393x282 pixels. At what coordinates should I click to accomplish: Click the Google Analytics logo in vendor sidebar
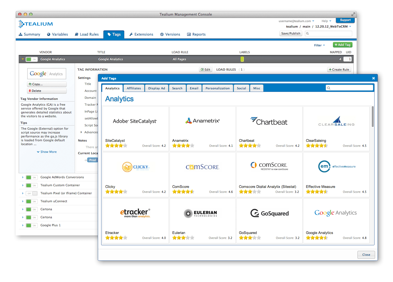(x=47, y=74)
